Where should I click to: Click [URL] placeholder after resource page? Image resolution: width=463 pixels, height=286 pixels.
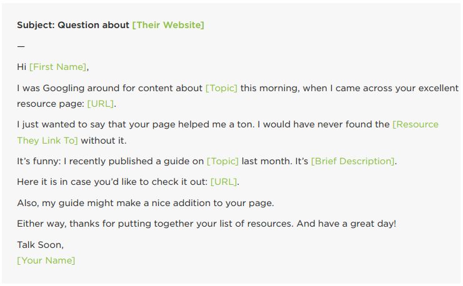101,104
